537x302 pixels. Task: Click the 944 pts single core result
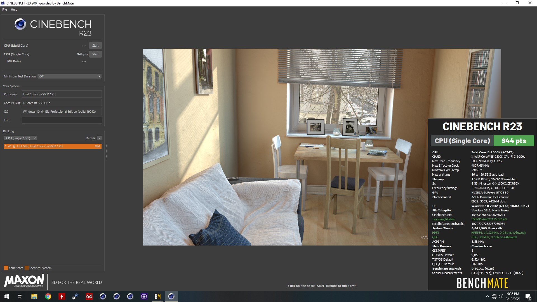coord(83,54)
